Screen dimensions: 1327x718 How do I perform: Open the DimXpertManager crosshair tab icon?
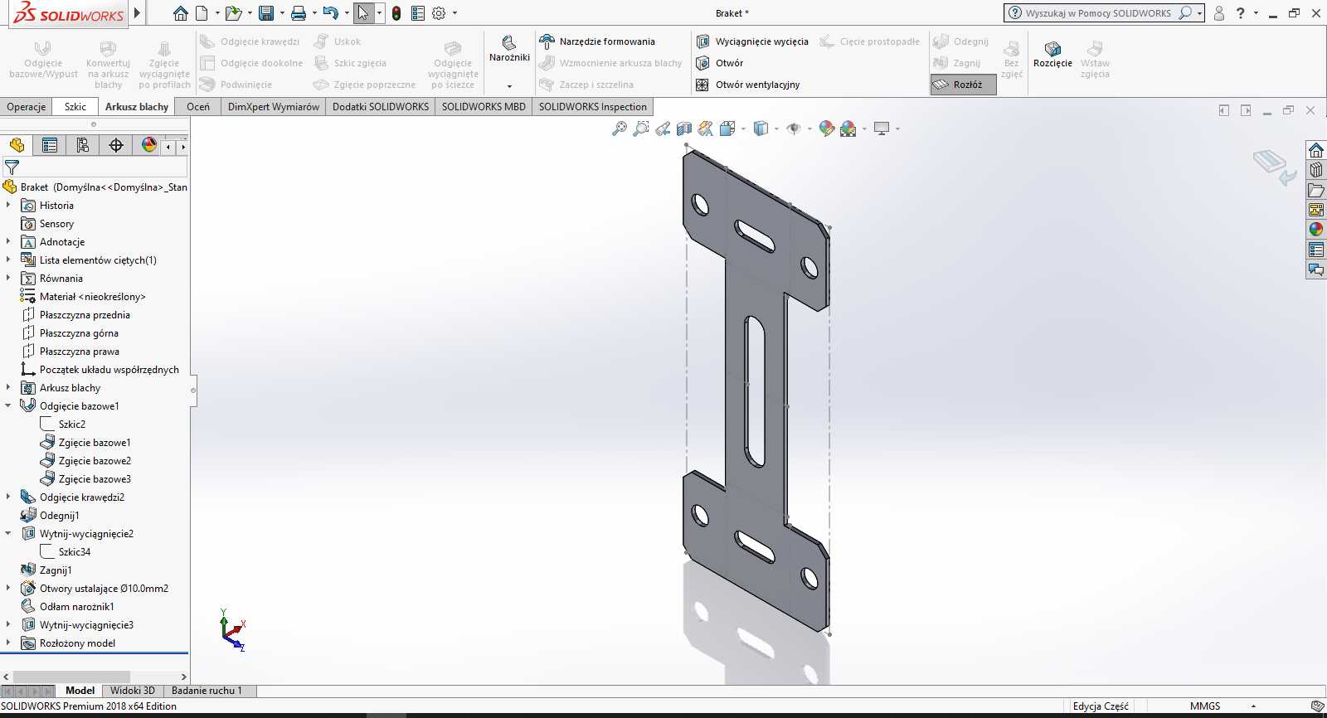(116, 145)
